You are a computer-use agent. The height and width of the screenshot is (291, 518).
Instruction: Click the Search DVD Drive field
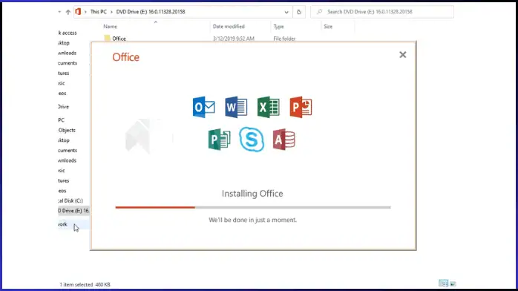(x=382, y=12)
